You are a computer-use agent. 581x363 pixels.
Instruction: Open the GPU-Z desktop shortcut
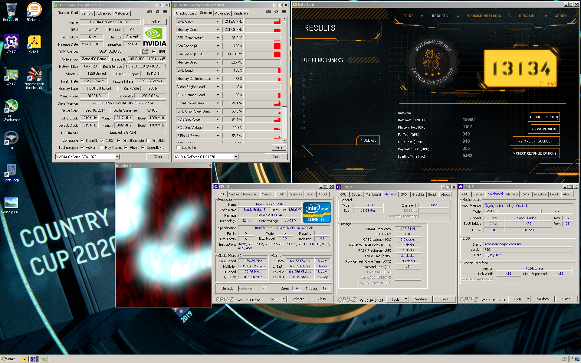[x=11, y=76]
